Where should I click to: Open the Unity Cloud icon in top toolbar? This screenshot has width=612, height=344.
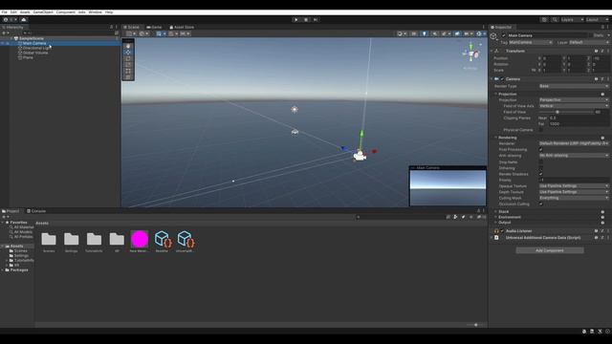(24, 19)
